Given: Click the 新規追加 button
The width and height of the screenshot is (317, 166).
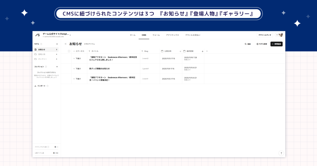Looking at the screenshot, I should point(276,44).
